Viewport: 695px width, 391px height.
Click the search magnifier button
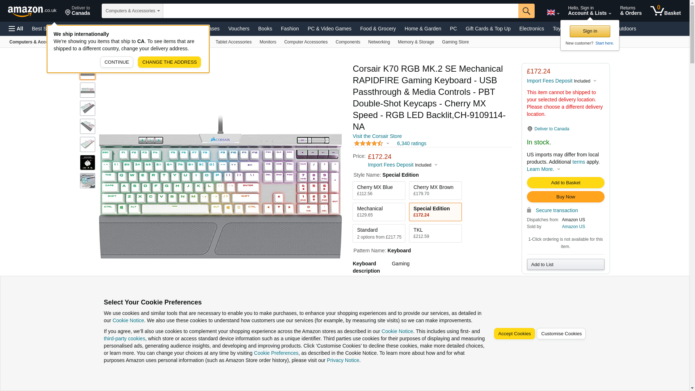pos(526,11)
